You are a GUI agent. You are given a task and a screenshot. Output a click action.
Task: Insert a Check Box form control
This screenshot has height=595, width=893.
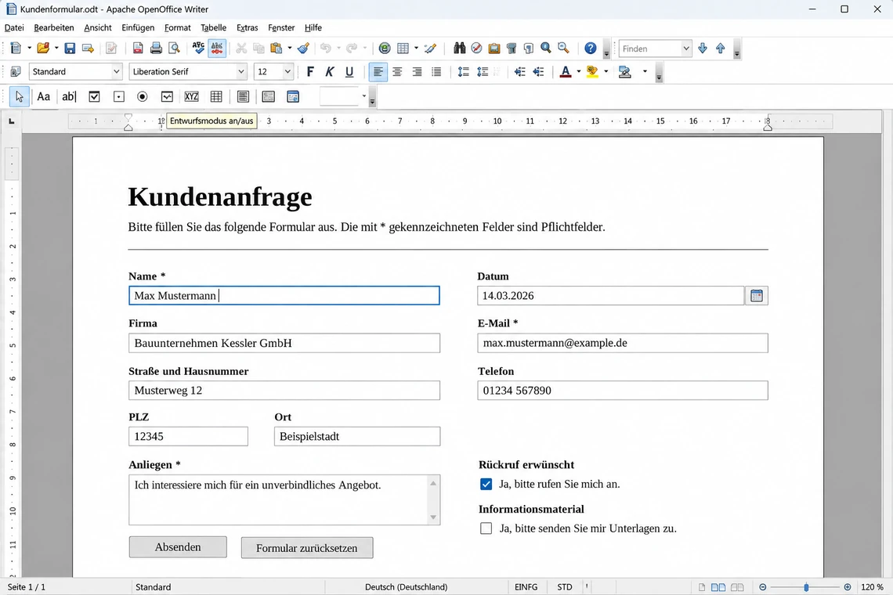pos(94,97)
